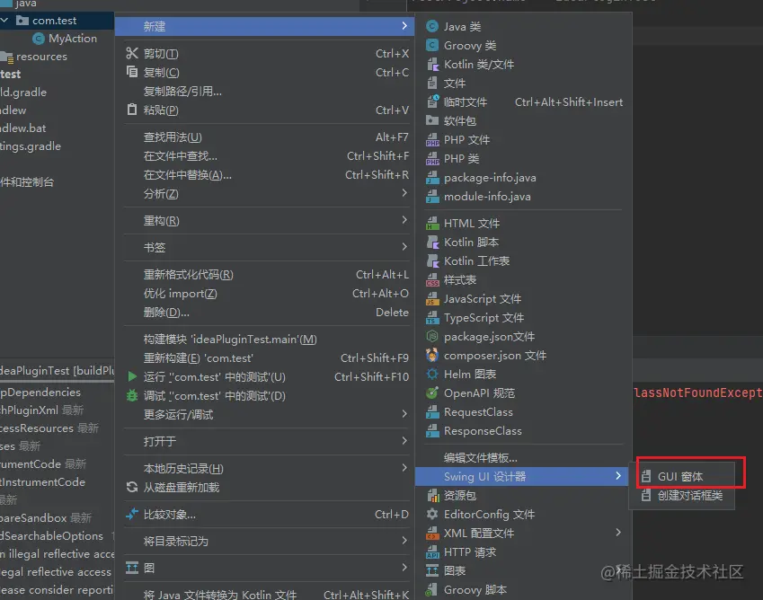Click the JavaScript 文件 icon
Viewport: 763px width, 600px height.
pyautogui.click(x=432, y=298)
